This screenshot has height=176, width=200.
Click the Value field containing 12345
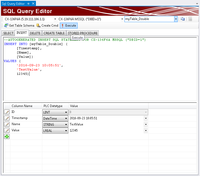pos(106,130)
